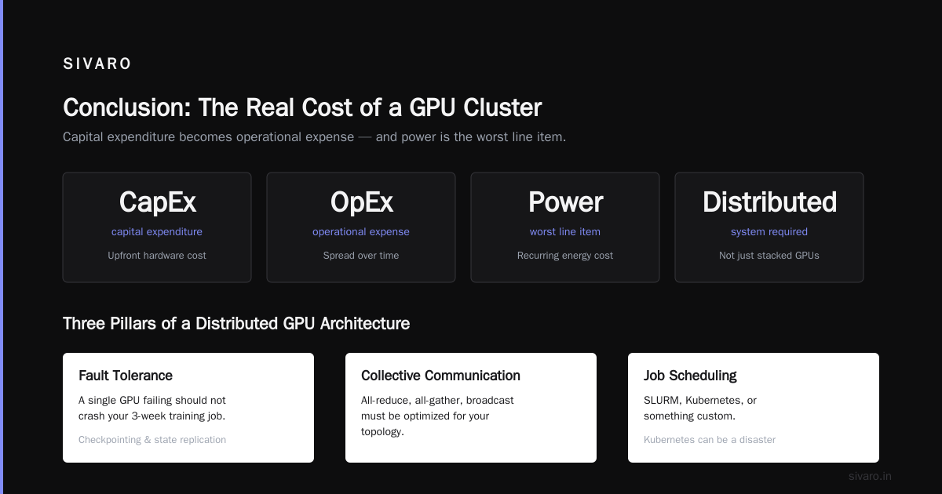The image size is (942, 494).
Task: Click text 'A single GPU failing should not'
Action: tap(152, 400)
